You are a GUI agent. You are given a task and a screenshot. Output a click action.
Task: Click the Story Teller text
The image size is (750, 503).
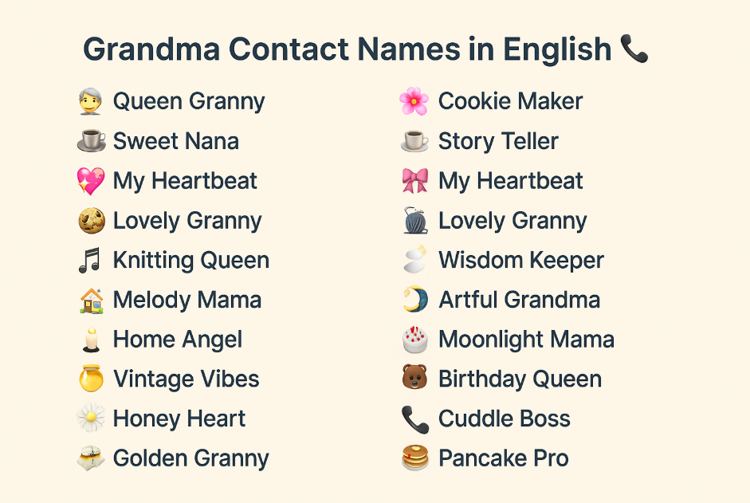(x=498, y=141)
